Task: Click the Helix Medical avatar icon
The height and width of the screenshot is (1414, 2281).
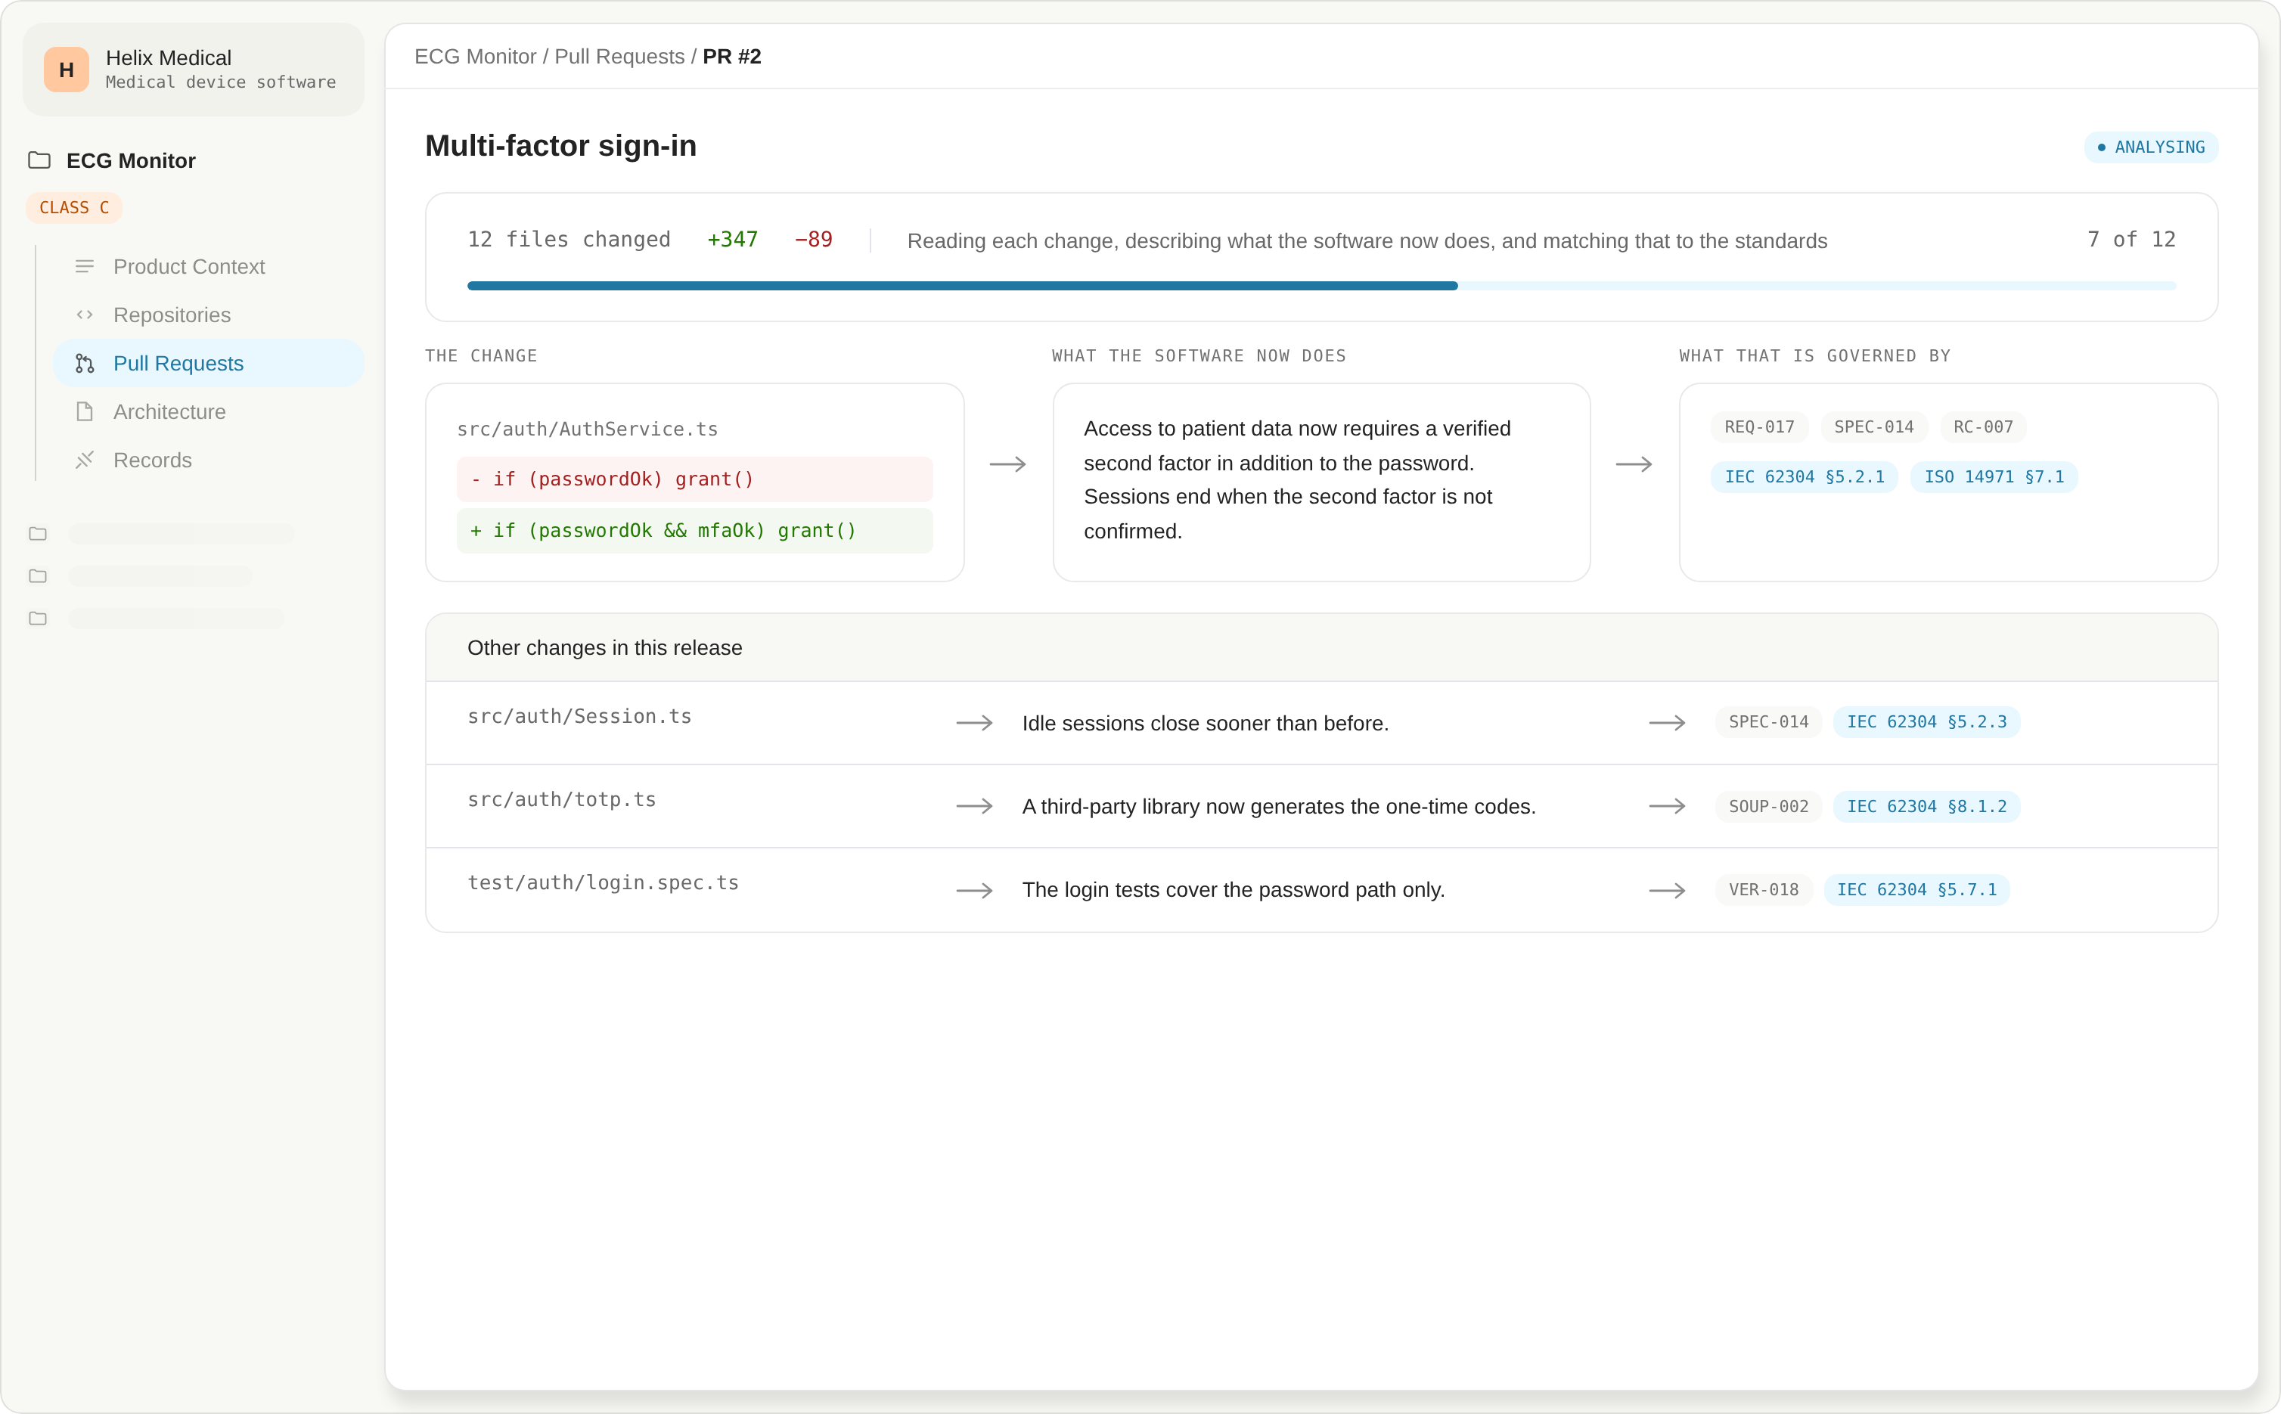Action: coord(67,70)
